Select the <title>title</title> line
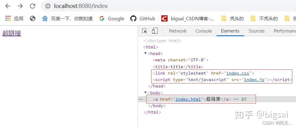 (x=178, y=67)
